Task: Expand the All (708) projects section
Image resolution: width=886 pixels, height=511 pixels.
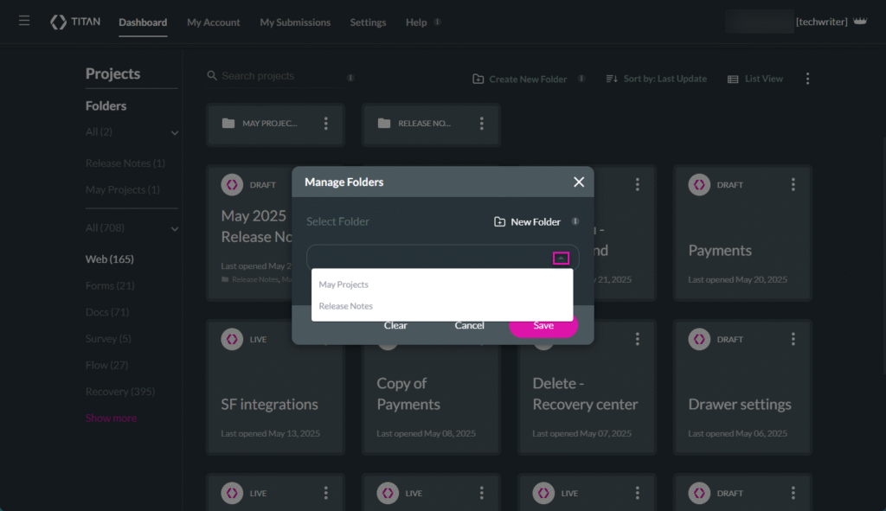Action: [175, 227]
